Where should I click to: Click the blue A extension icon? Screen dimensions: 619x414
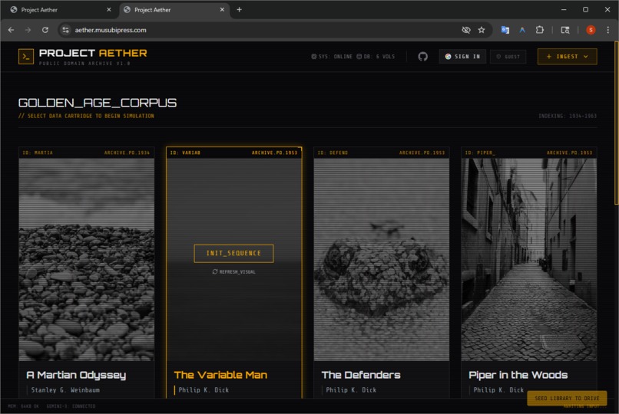522,30
